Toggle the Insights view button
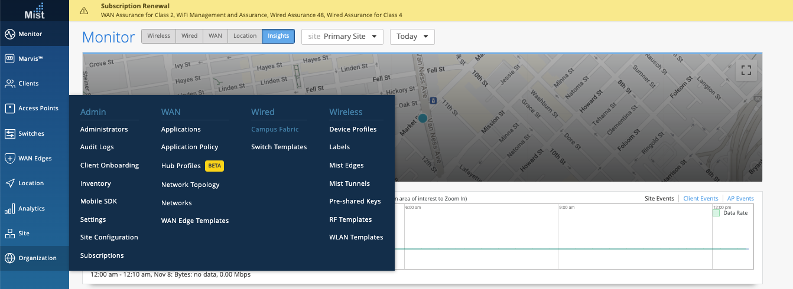 tap(278, 36)
